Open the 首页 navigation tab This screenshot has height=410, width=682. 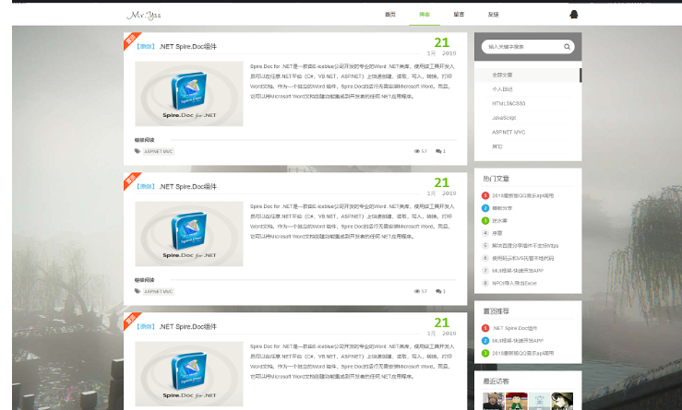click(390, 15)
